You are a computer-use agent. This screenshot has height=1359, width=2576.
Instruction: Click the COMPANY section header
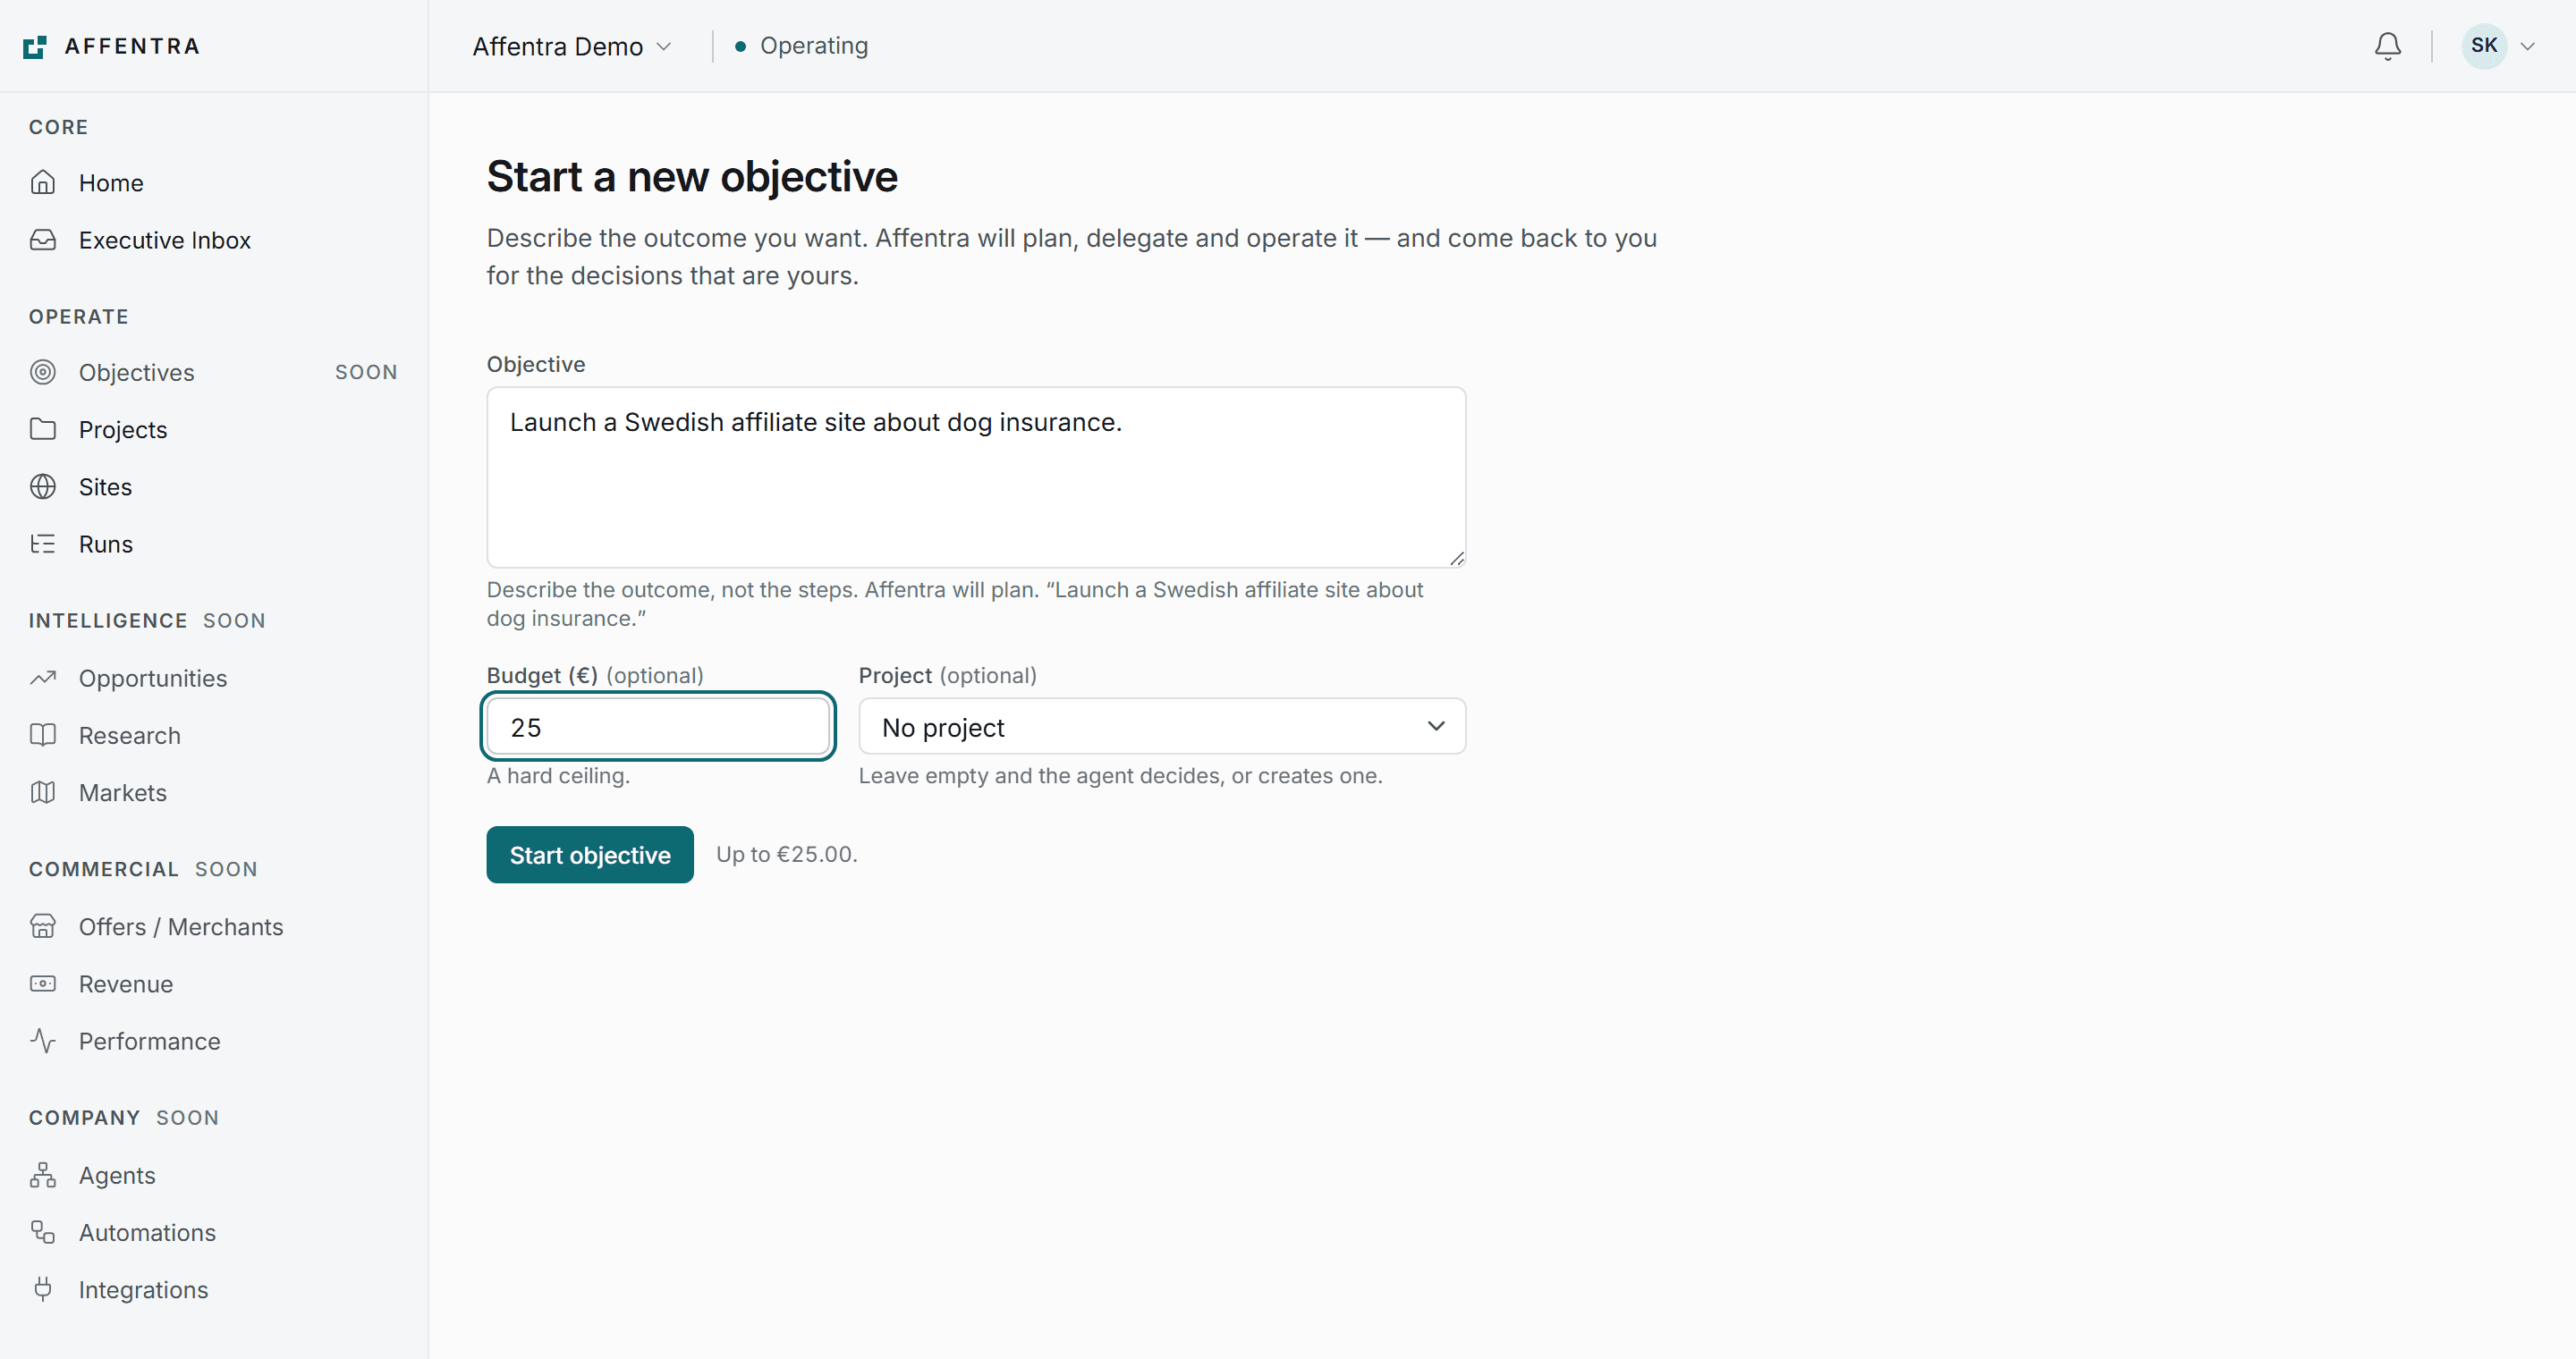coord(84,1118)
